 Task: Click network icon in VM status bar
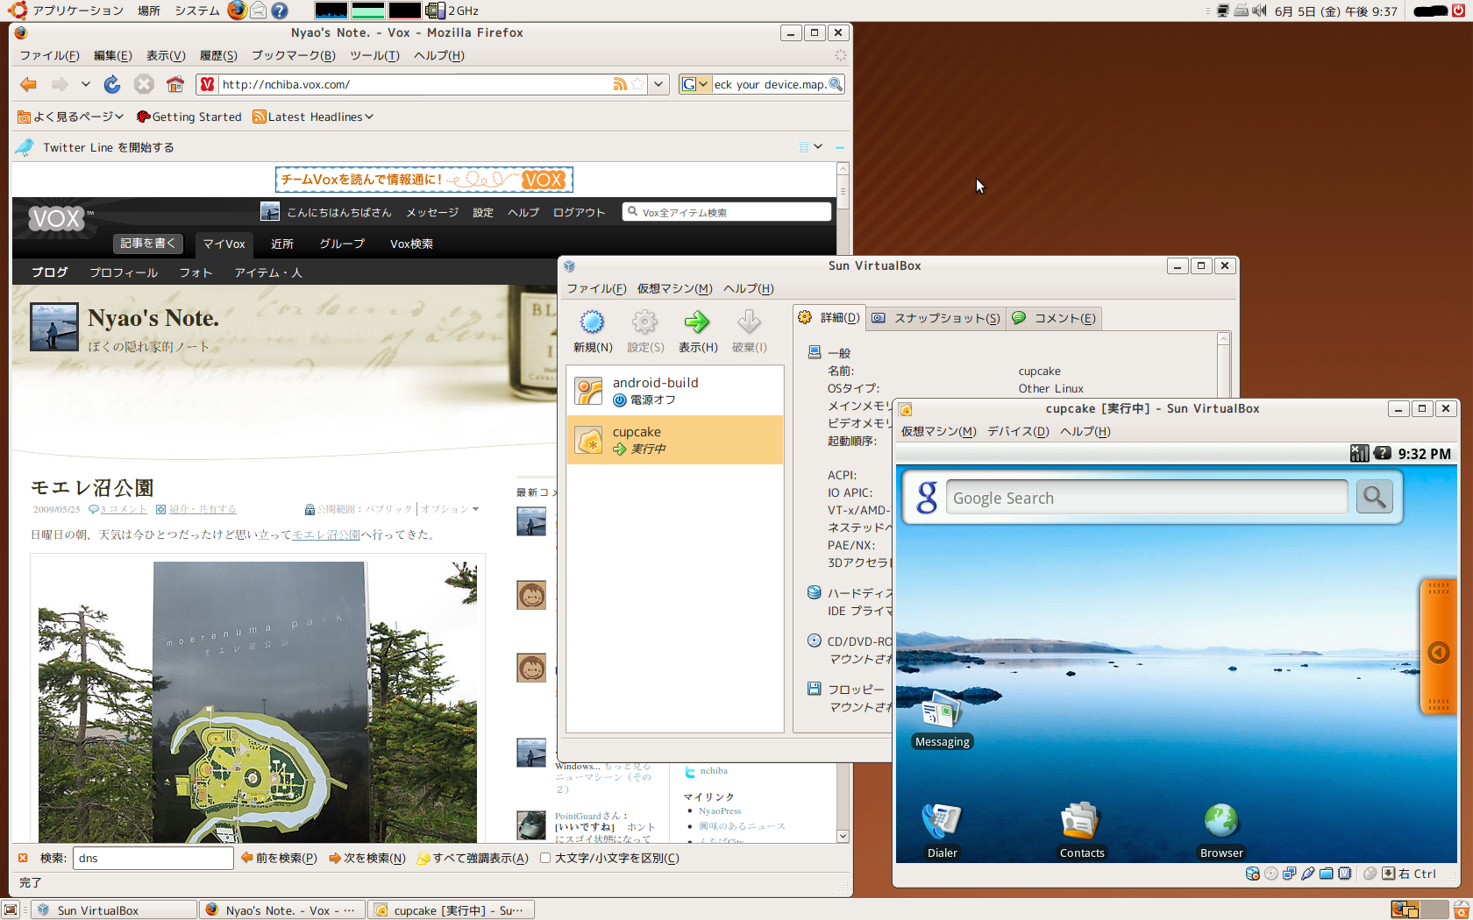(x=1289, y=874)
